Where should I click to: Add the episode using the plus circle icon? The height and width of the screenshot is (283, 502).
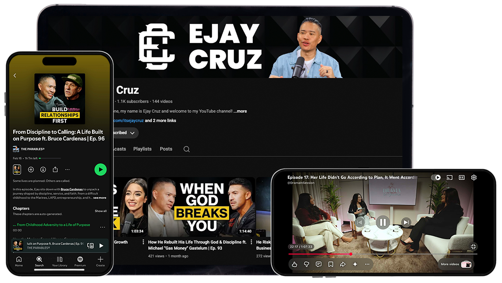[31, 169]
